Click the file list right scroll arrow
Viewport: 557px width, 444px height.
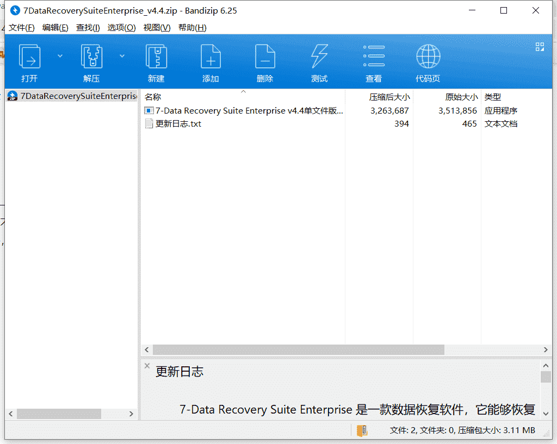pyautogui.click(x=546, y=349)
